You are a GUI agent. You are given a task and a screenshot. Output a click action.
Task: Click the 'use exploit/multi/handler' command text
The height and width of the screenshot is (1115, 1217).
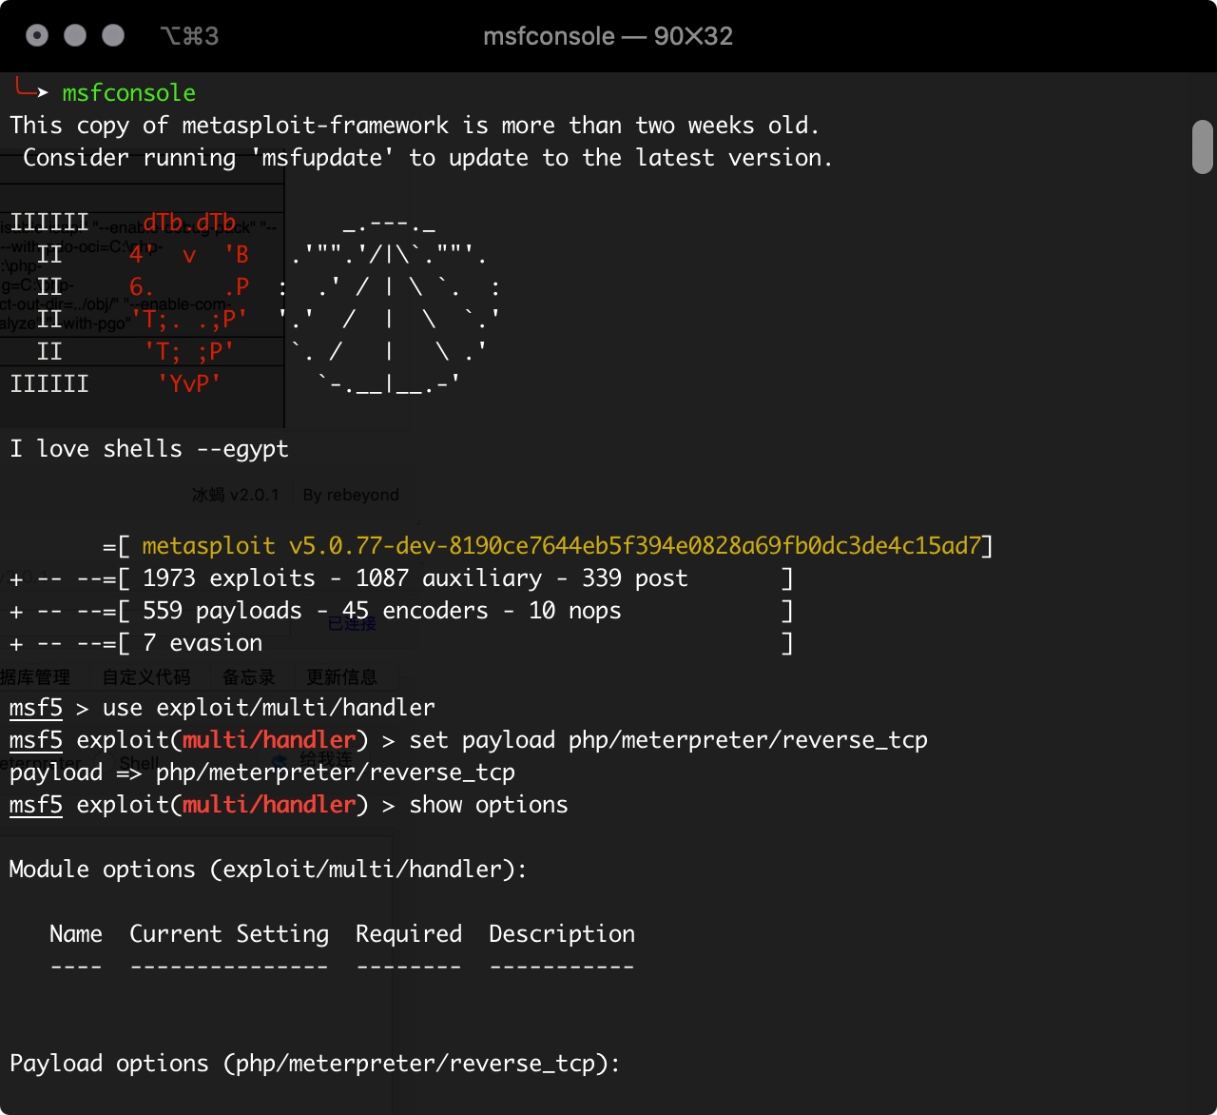(x=269, y=708)
